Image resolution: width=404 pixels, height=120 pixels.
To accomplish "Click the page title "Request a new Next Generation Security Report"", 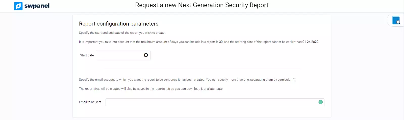I will point(201,5).
